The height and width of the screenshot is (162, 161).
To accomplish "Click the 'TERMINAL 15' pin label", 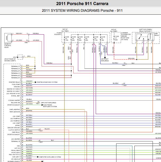I will [x=15, y=141].
